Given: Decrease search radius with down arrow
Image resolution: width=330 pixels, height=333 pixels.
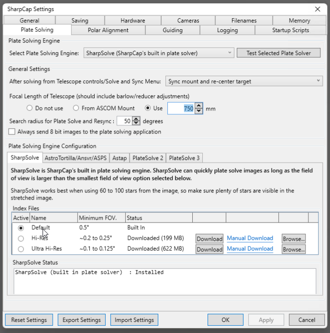Looking at the screenshot, I should coord(136,123).
